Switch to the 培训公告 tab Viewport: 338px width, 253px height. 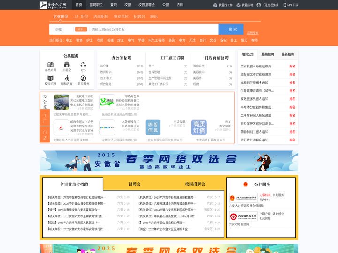248,54
